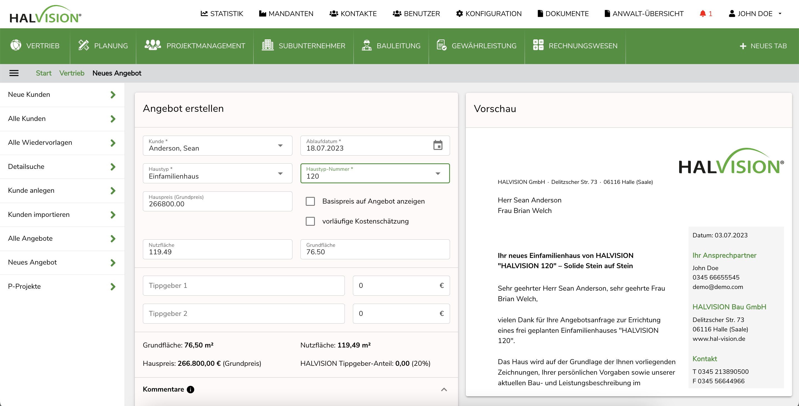Open Kunden importieren sidebar entry
Image resolution: width=799 pixels, height=406 pixels.
pyautogui.click(x=62, y=215)
